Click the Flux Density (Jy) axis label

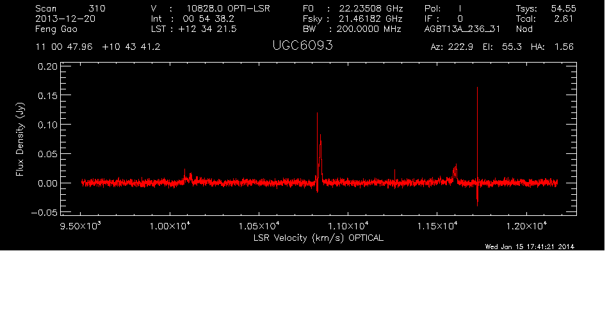[x=20, y=139]
